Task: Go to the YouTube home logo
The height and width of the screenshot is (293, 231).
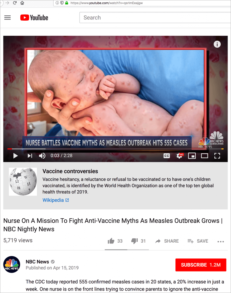Action: click(34, 18)
